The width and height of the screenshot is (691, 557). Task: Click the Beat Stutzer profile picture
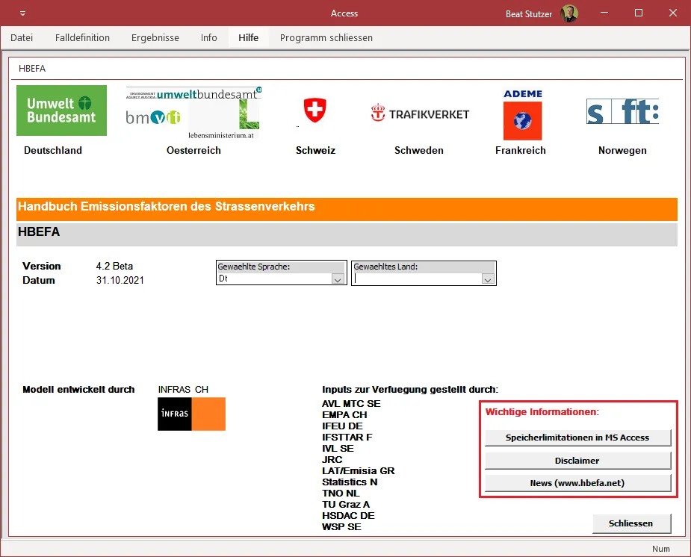click(x=569, y=13)
